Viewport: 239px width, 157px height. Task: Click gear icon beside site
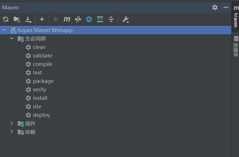pyautogui.click(x=28, y=107)
